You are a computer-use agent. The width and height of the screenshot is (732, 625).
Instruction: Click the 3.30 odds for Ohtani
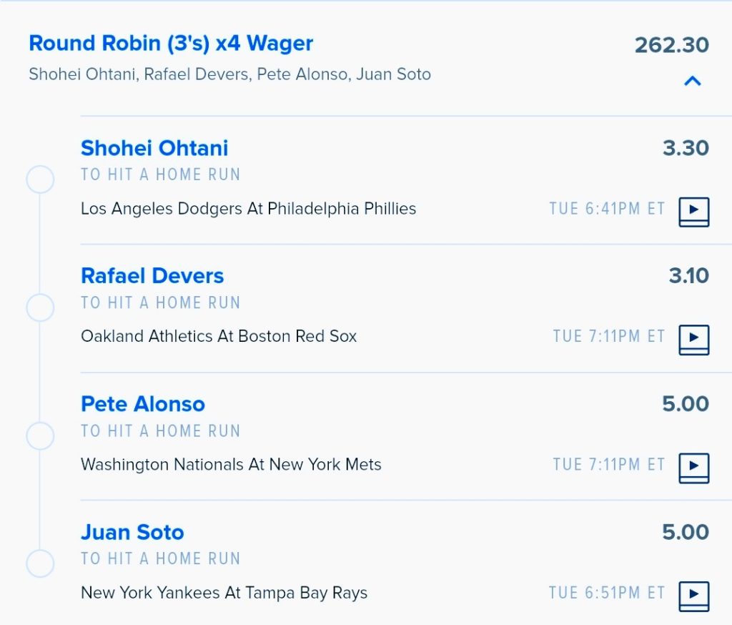(x=686, y=148)
